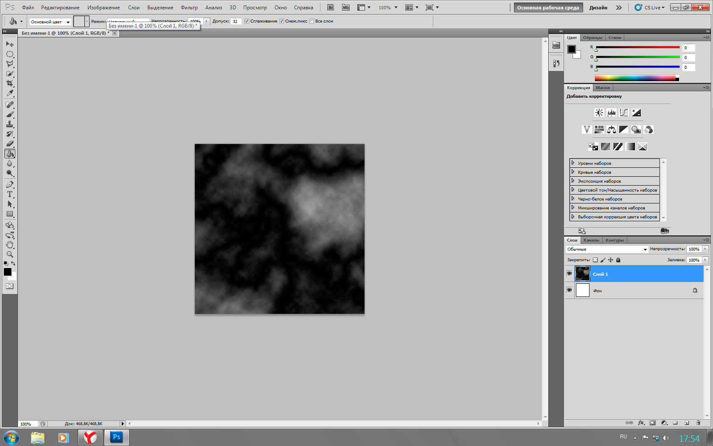The height and width of the screenshot is (446, 713).
Task: Delete layer with the trash icon
Action: 698,423
